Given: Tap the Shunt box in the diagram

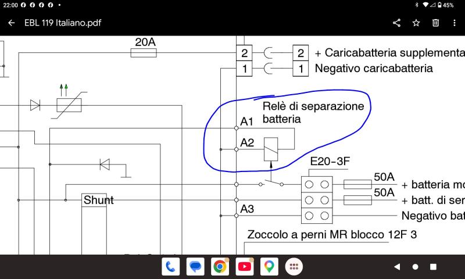Looking at the screenshot, I should [94, 200].
